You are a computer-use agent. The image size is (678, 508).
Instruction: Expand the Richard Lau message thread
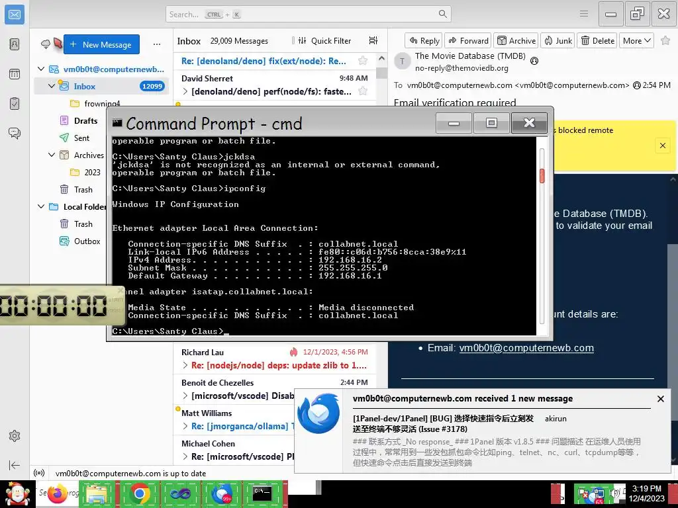(x=185, y=365)
